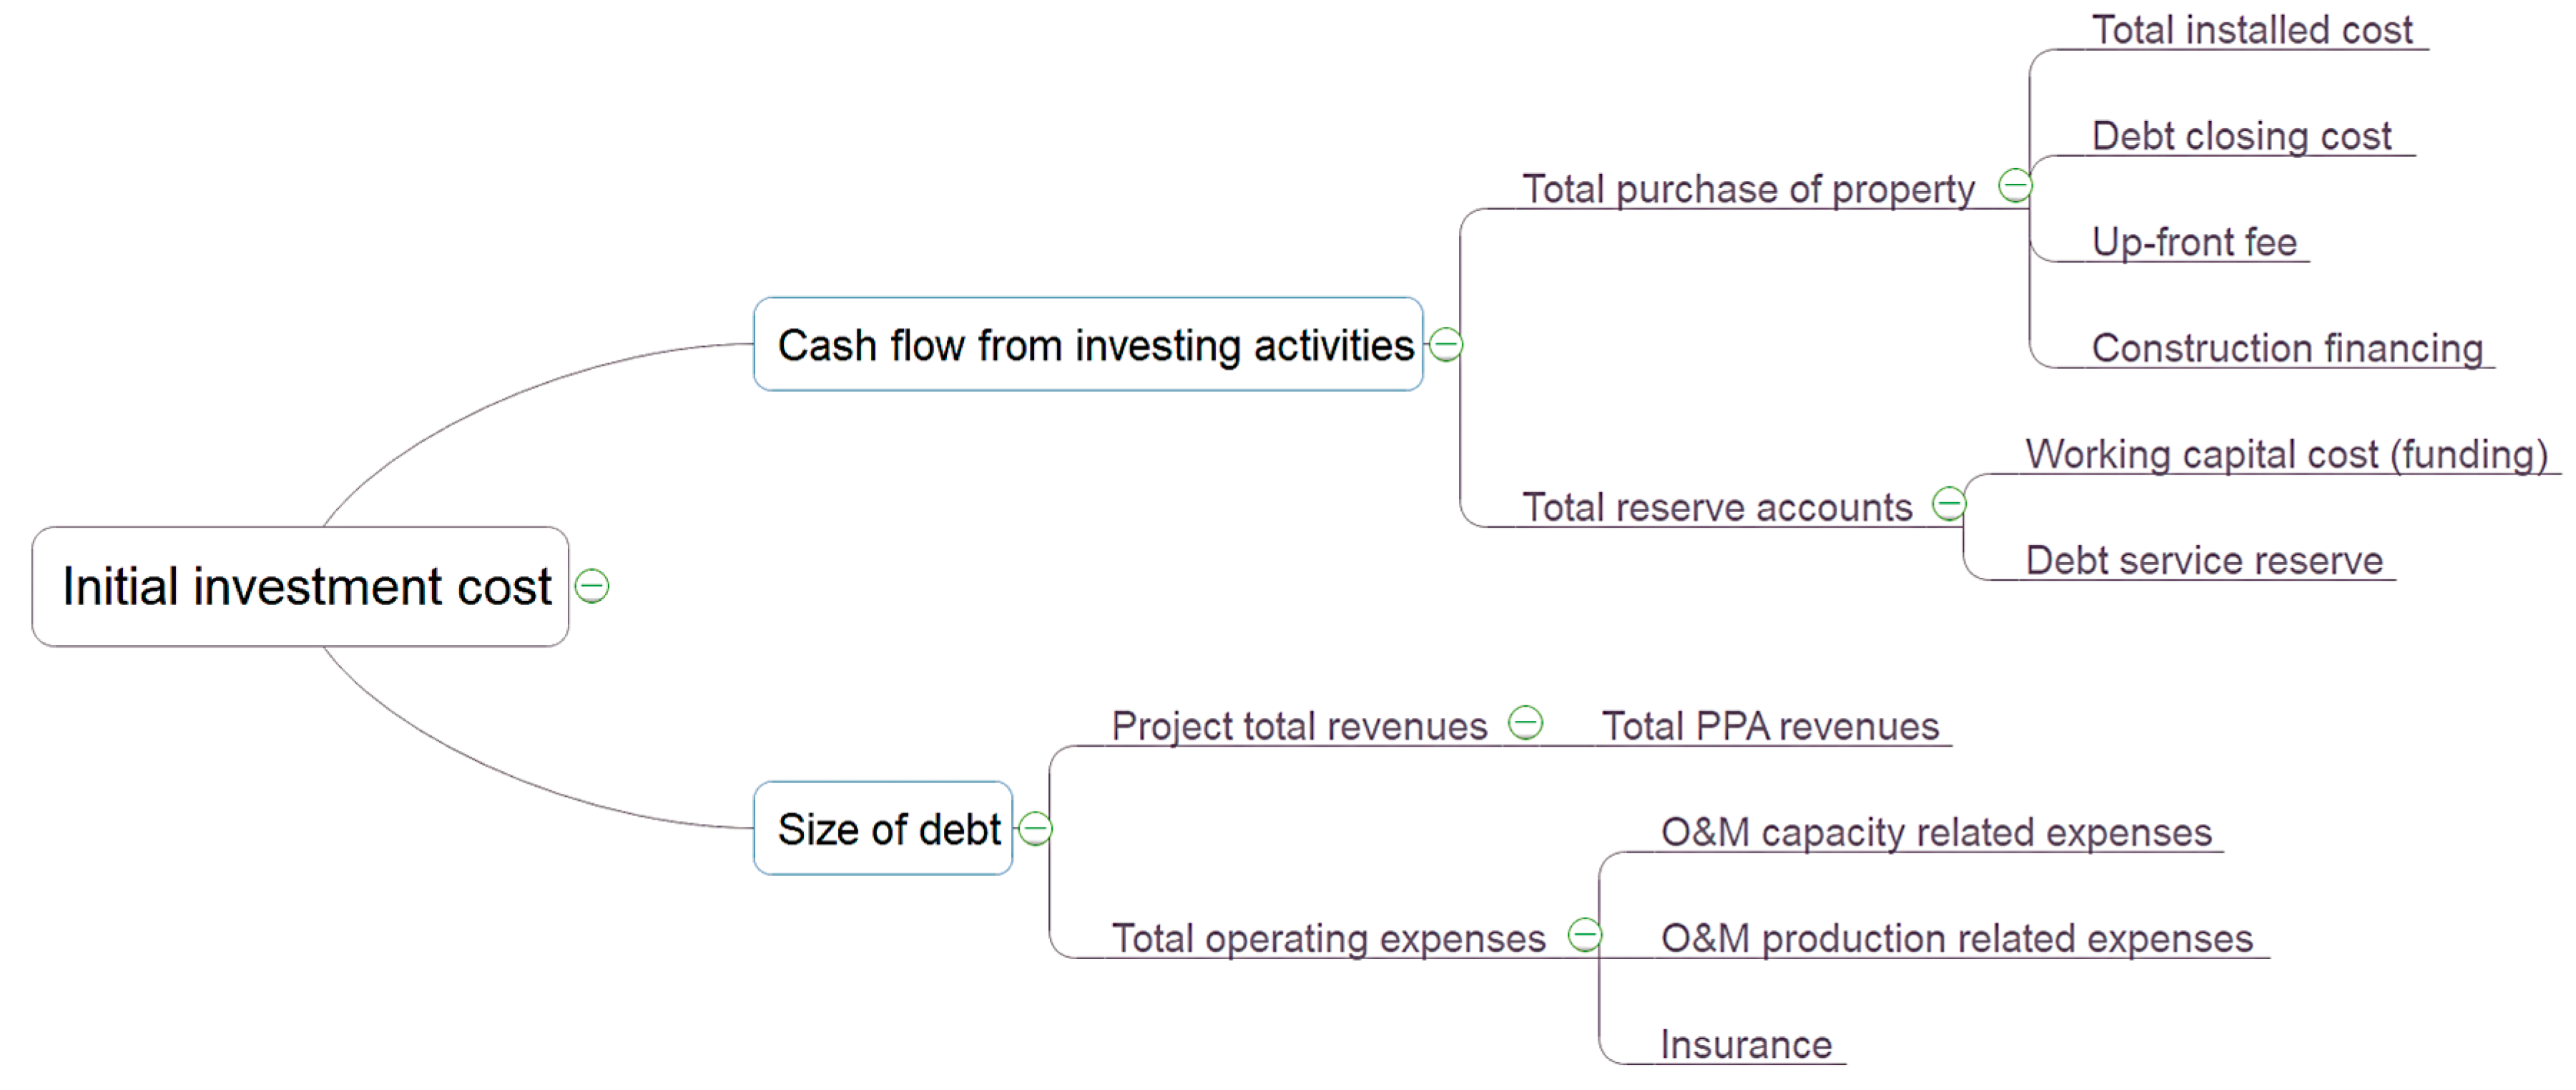Collapse the Size of debt branch
This screenshot has height=1090, width=2576.
click(1035, 829)
